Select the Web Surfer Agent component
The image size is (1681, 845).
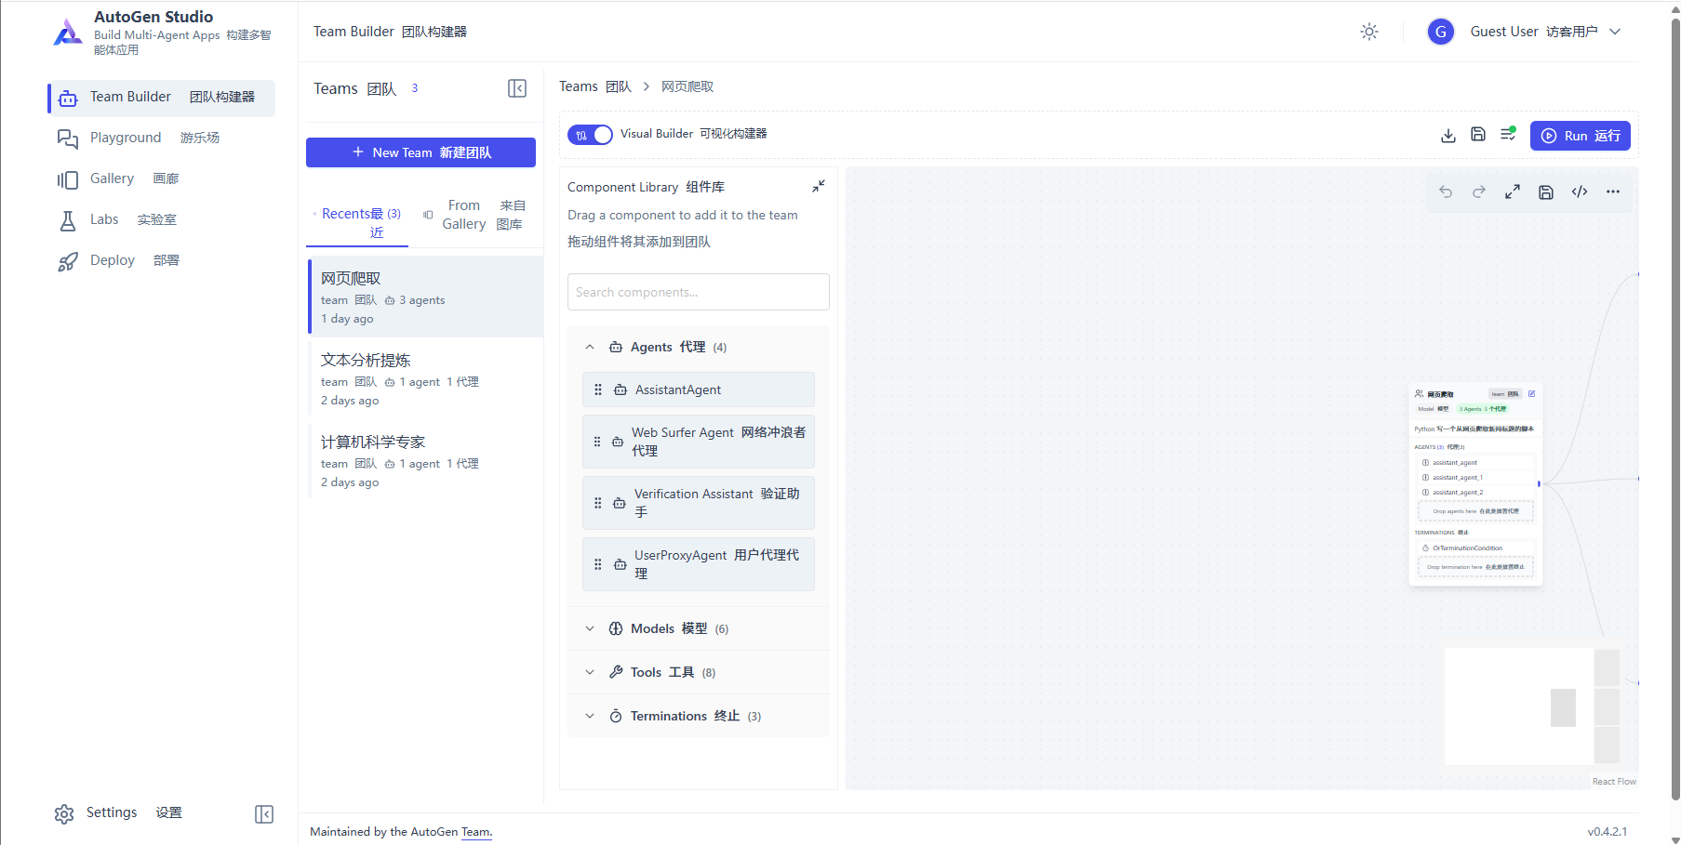tap(699, 442)
